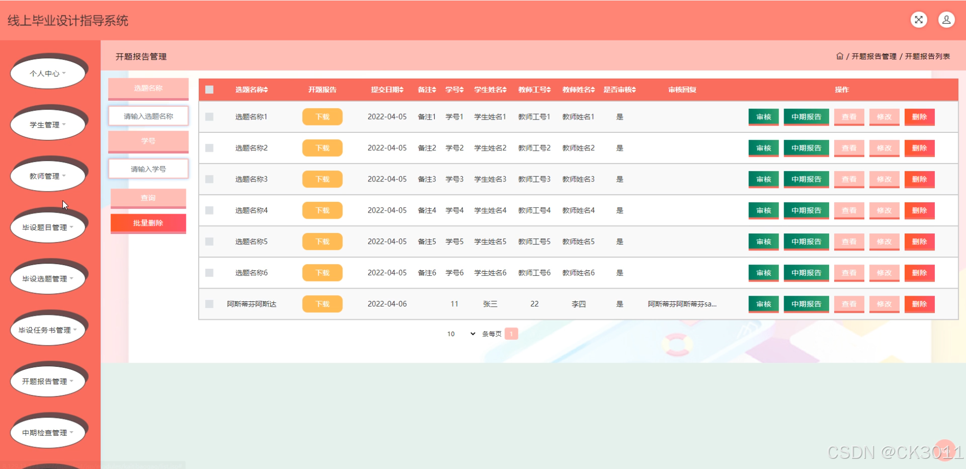
Task: Click the date 2022-04-06 cell
Action: 387,304
